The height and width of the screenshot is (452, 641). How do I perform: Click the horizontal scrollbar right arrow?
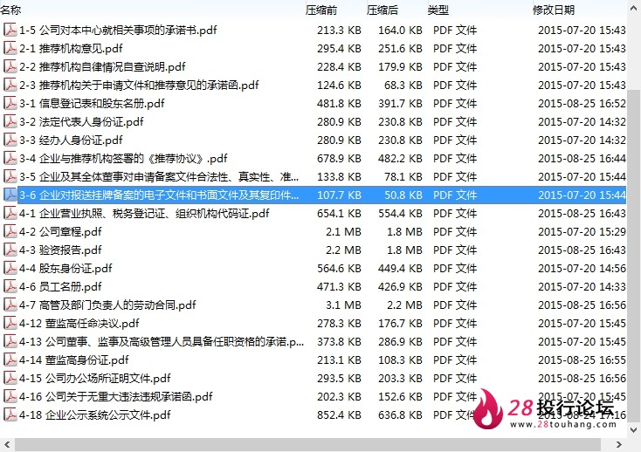619,444
